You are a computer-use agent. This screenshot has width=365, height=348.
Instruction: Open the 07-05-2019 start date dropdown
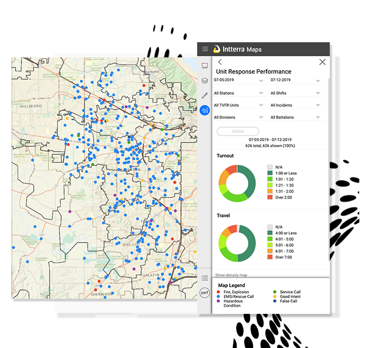(x=239, y=80)
